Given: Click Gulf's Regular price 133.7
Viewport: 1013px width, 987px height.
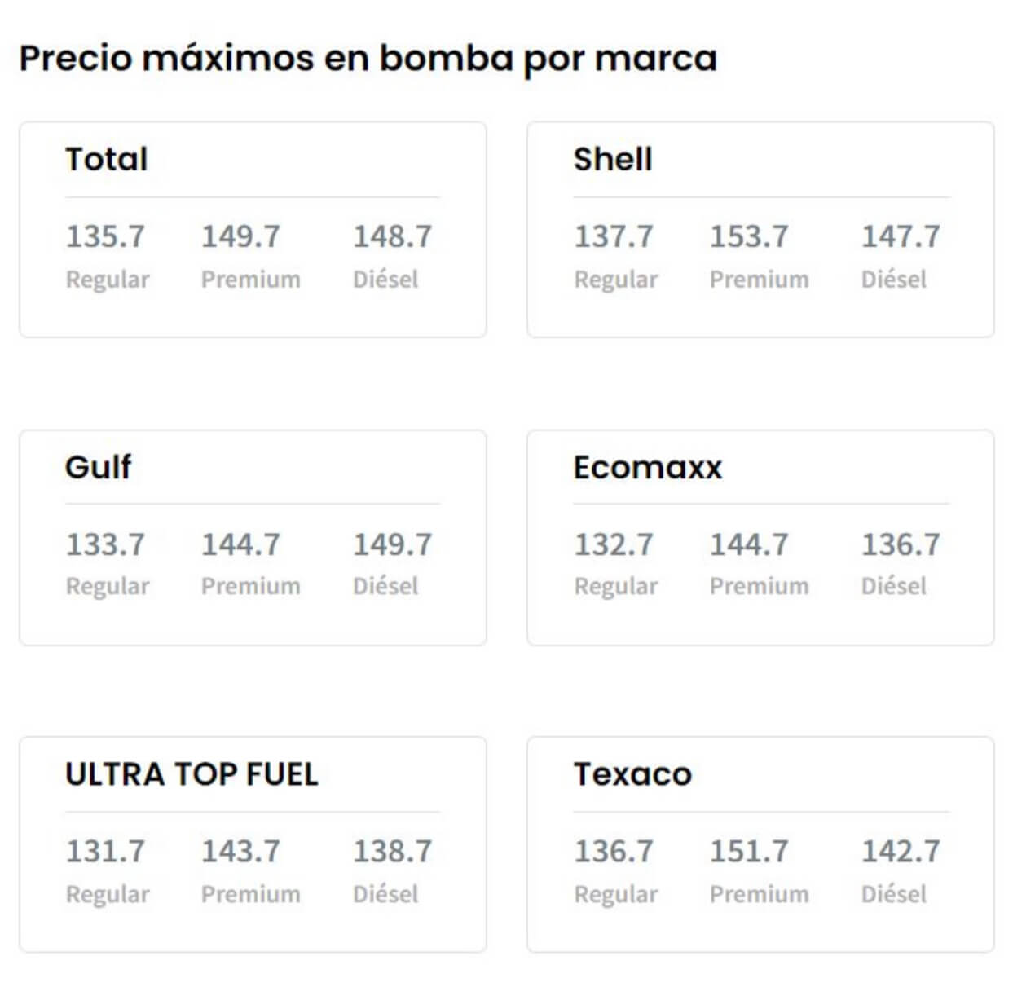Looking at the screenshot, I should (105, 544).
